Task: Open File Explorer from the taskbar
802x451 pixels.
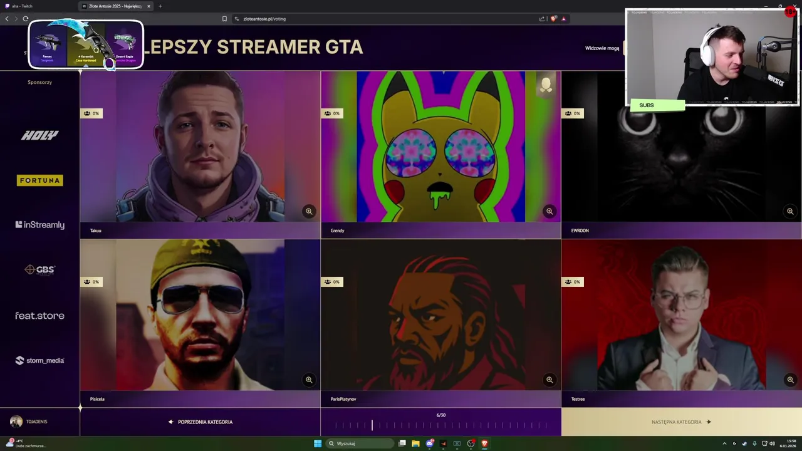Action: tap(415, 443)
